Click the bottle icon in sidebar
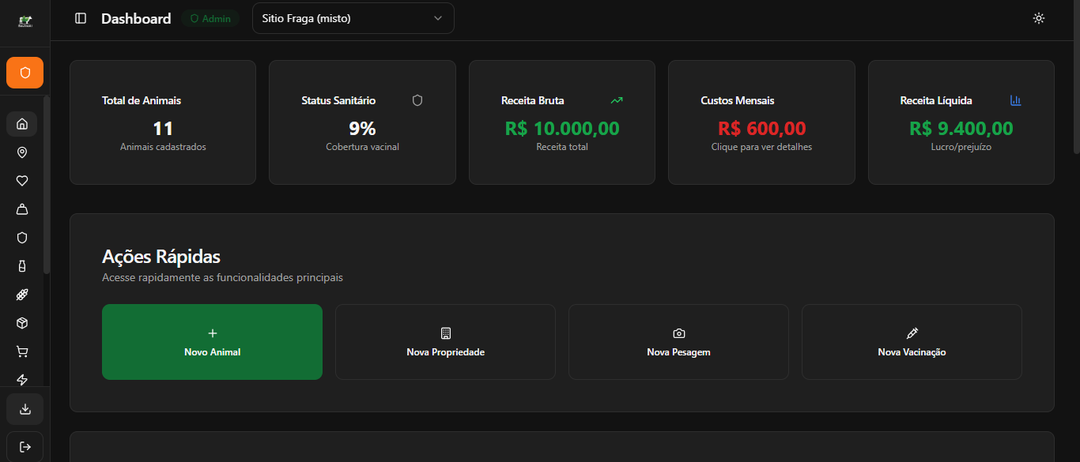The image size is (1080, 462). [22, 266]
